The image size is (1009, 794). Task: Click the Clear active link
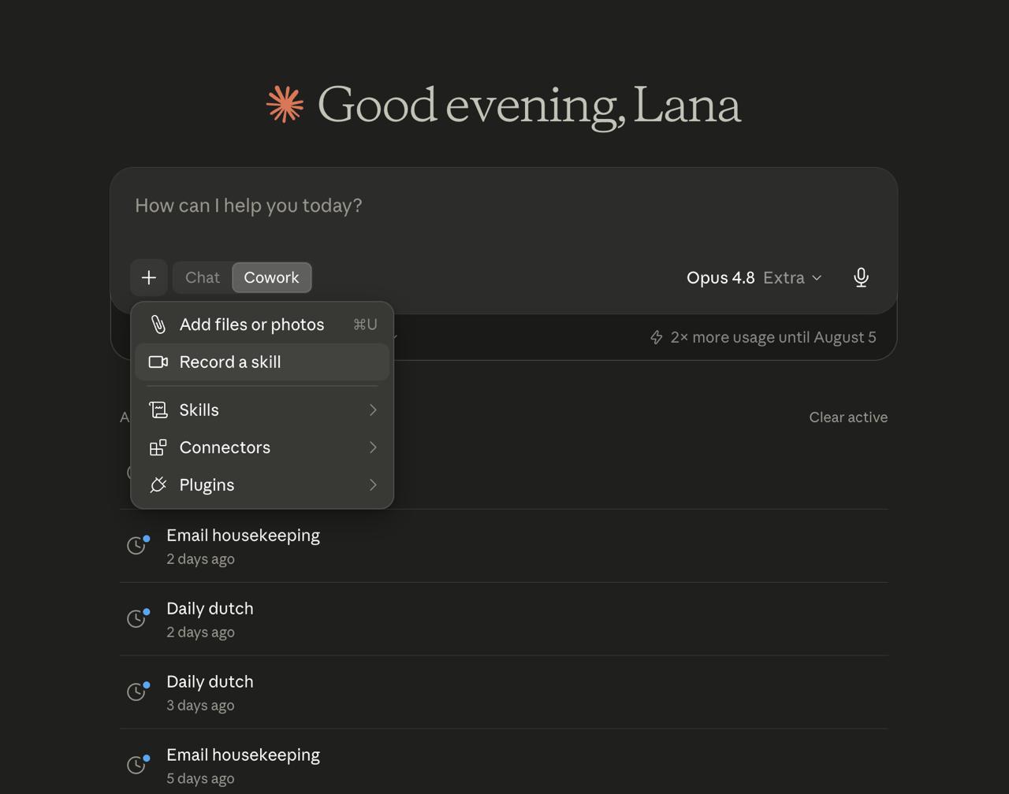coord(848,417)
